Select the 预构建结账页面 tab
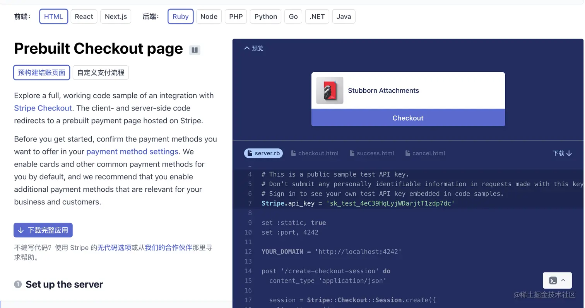Image resolution: width=585 pixels, height=308 pixels. tap(42, 73)
